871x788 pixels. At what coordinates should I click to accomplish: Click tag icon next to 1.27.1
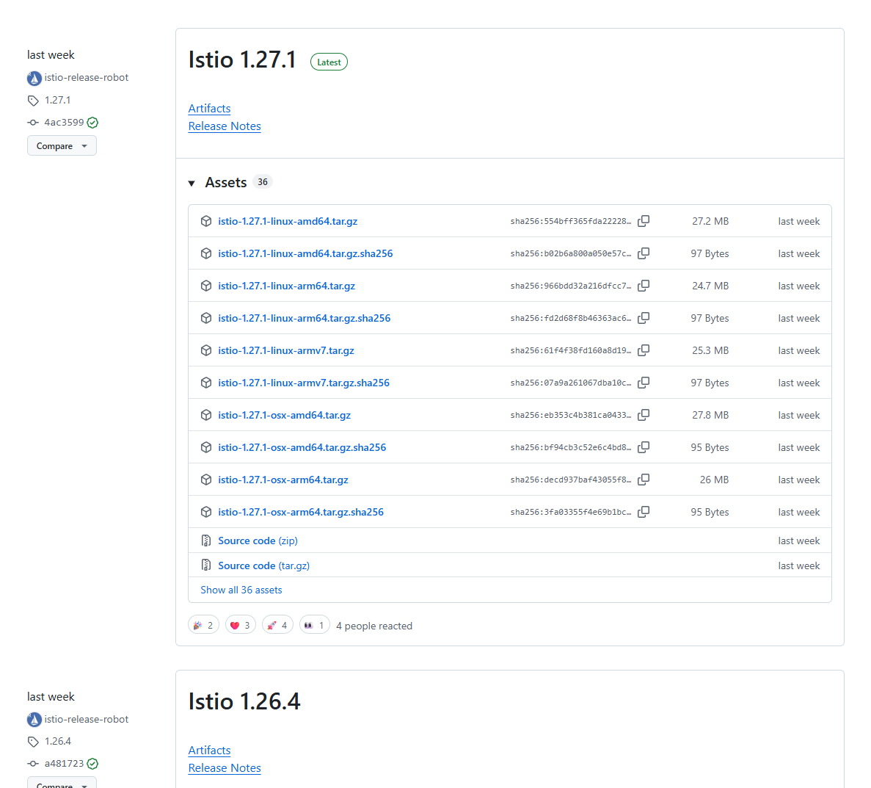(x=33, y=101)
